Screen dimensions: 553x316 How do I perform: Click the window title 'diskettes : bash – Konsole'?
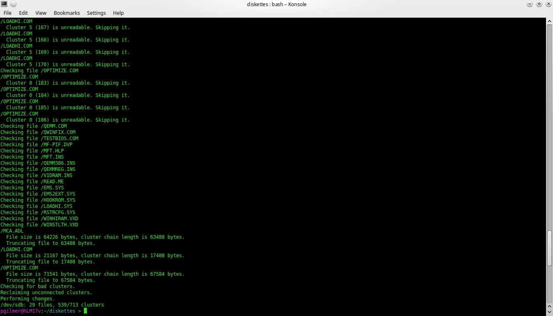276,4
